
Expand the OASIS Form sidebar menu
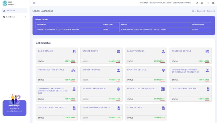coord(14,17)
